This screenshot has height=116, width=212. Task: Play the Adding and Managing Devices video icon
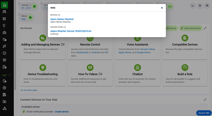tap(62, 44)
